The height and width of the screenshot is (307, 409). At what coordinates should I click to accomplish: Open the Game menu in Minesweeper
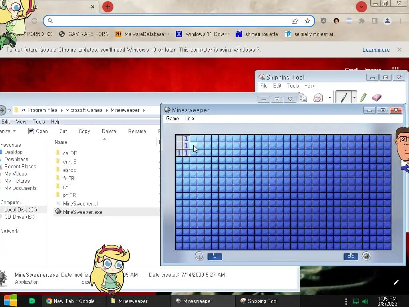173,118
